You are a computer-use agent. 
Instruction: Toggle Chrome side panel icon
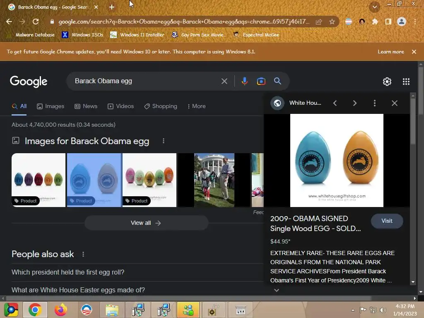(x=388, y=22)
